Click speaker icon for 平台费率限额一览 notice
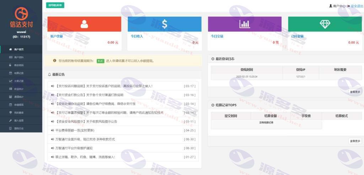Viewport: 364px width, 175px height. click(52, 130)
